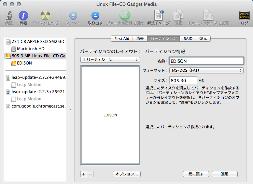The width and height of the screenshot is (253, 184).
Task: Switch to the パーティション tab
Action: pos(164,39)
